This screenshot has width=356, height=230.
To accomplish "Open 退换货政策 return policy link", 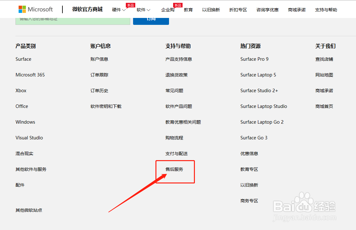I will click(x=176, y=75).
